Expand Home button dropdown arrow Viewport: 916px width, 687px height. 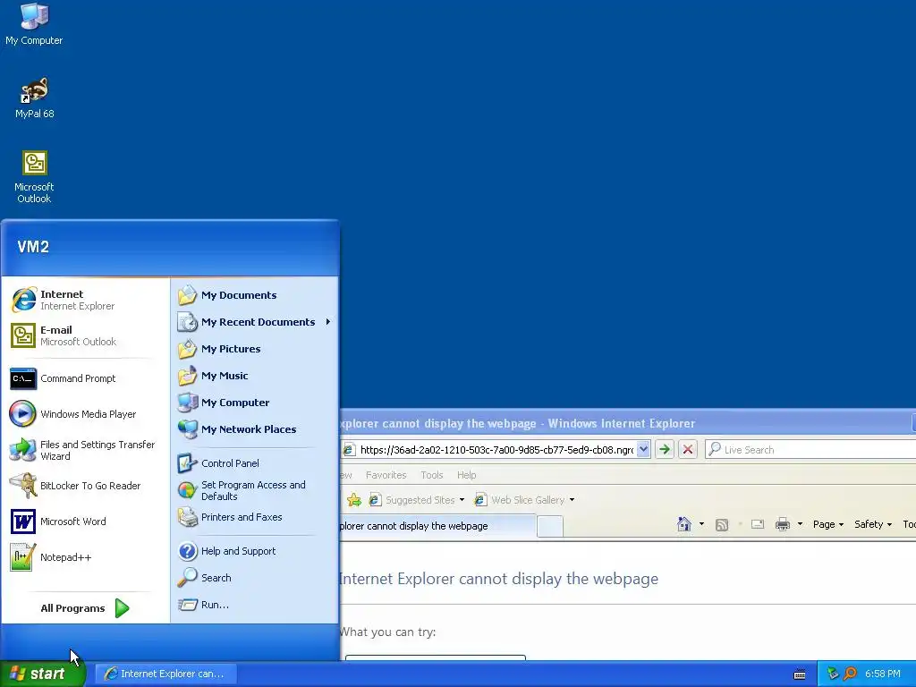[701, 524]
